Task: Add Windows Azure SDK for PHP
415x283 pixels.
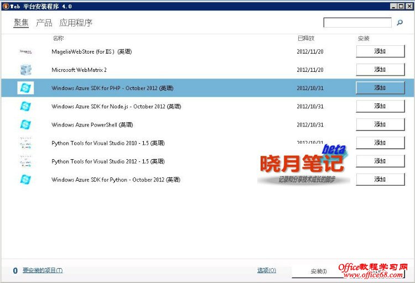Action: click(380, 88)
